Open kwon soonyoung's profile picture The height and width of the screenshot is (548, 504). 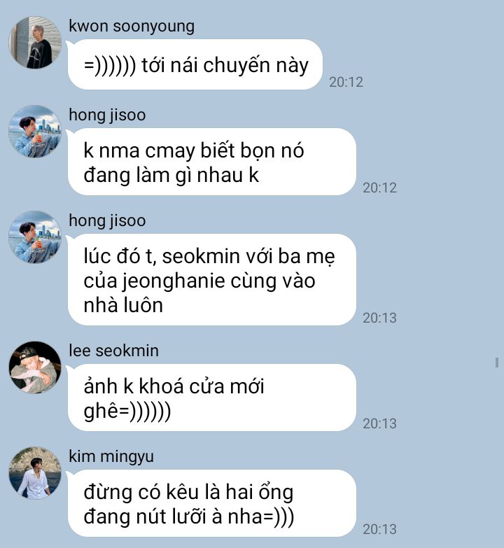click(x=35, y=42)
